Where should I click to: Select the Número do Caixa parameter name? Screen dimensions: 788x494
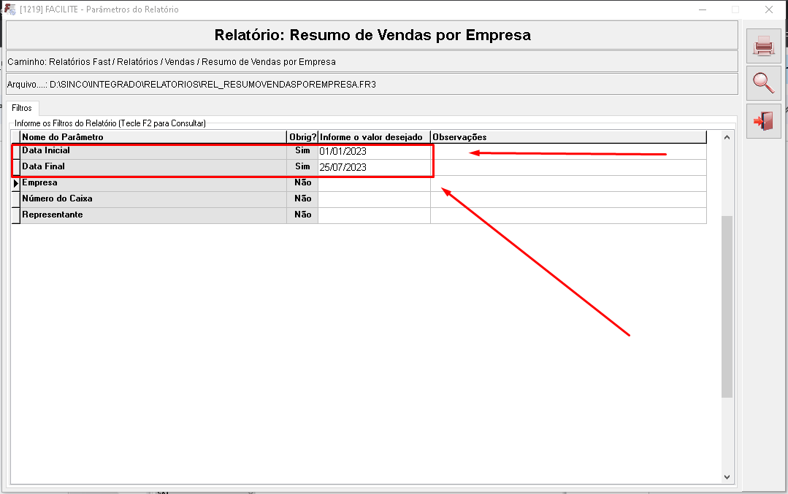(153, 199)
